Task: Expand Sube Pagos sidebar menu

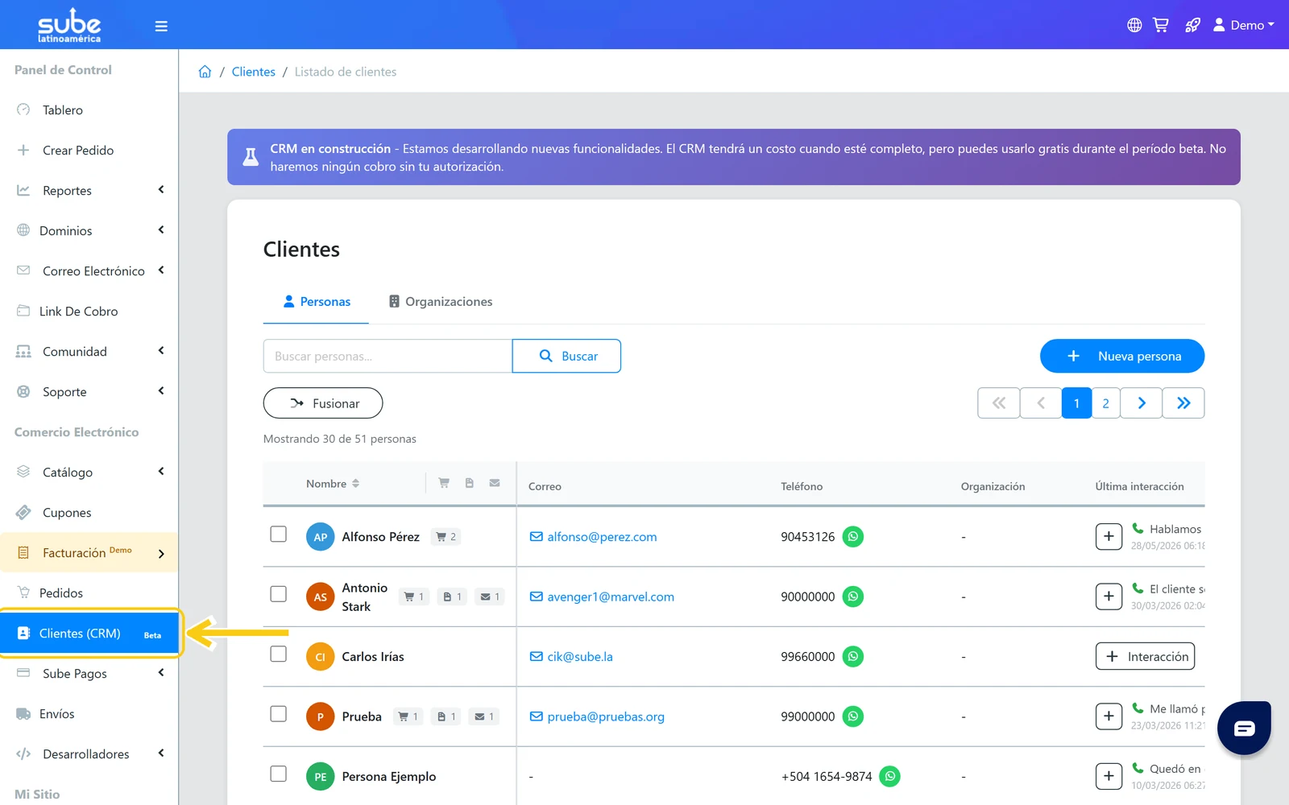Action: point(89,673)
